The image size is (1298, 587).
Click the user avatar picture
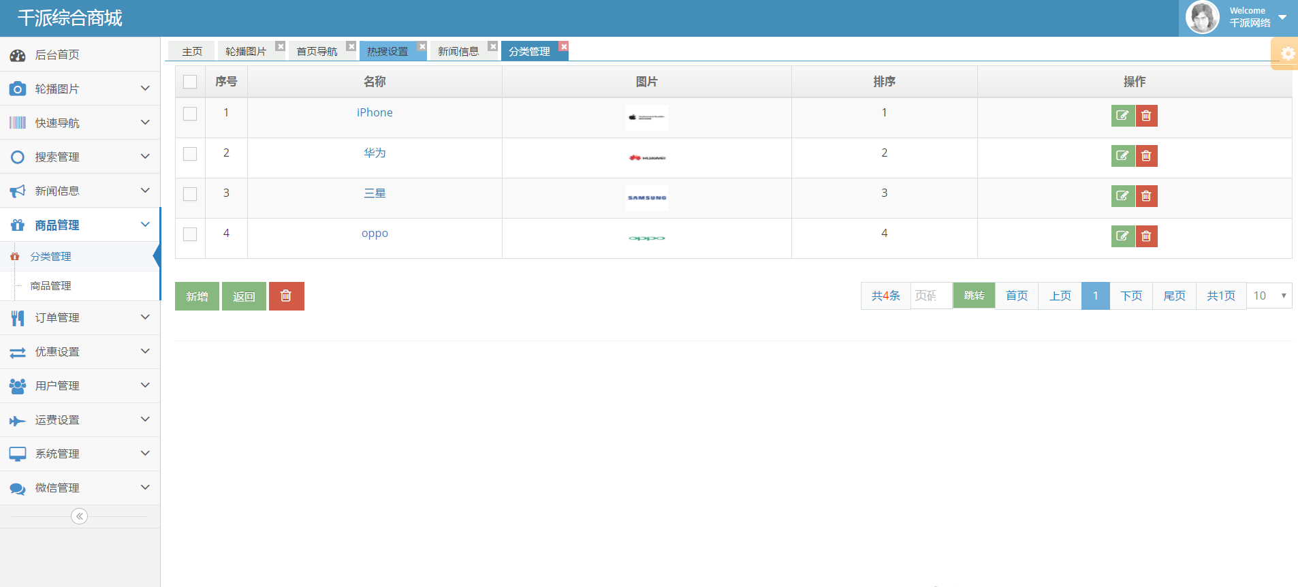pyautogui.click(x=1203, y=18)
